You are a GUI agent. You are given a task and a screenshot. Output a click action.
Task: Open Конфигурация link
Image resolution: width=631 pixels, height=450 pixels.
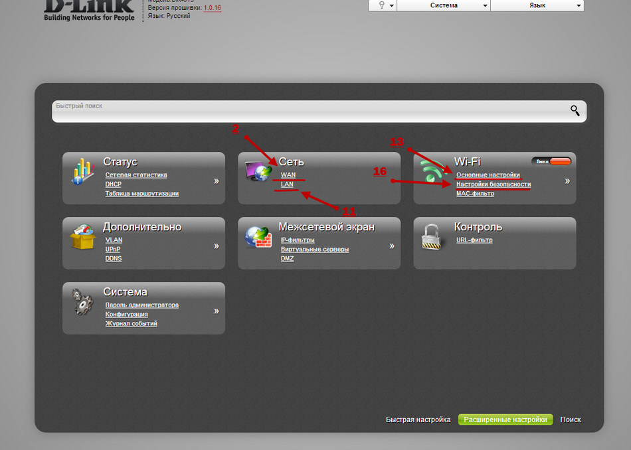pos(126,314)
